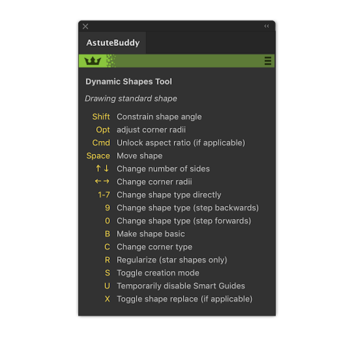Click the Cmd shortcut label
Image resolution: width=354 pixels, height=341 pixels.
[x=101, y=143]
